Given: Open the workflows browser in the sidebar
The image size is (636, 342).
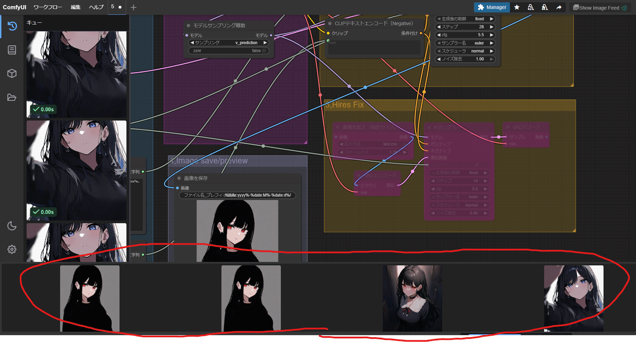Looking at the screenshot, I should pos(12,97).
